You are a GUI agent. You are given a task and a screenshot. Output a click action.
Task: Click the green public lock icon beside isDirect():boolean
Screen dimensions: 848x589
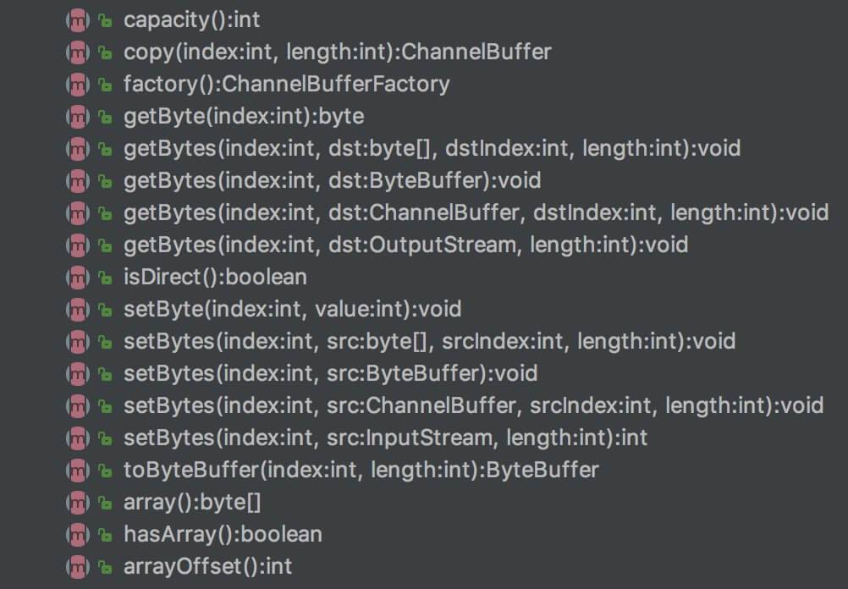click(x=105, y=278)
